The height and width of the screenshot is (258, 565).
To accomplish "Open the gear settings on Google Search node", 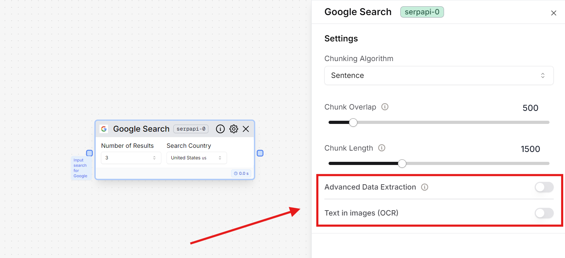I will pyautogui.click(x=234, y=129).
